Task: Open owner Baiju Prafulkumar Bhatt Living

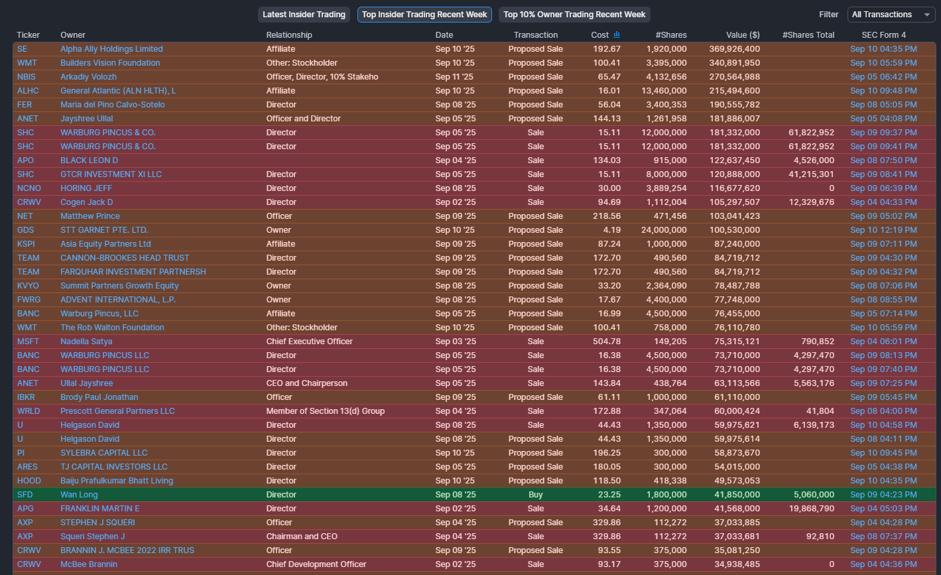Action: (117, 481)
